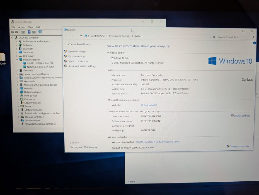
Task: Open the address bar history dropdown
Action: coord(210,37)
